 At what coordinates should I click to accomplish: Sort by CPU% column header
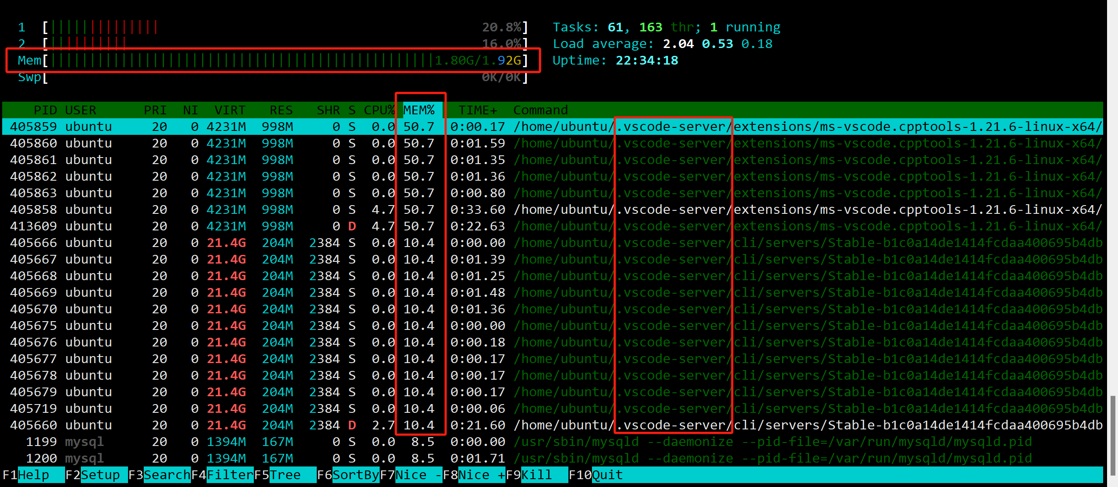[x=379, y=110]
